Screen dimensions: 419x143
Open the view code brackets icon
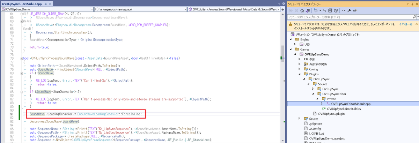[x=344, y=10]
